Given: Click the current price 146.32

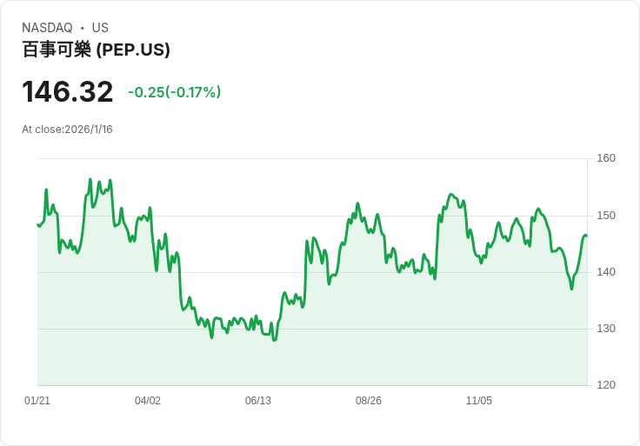Looking at the screenshot, I should click(68, 92).
